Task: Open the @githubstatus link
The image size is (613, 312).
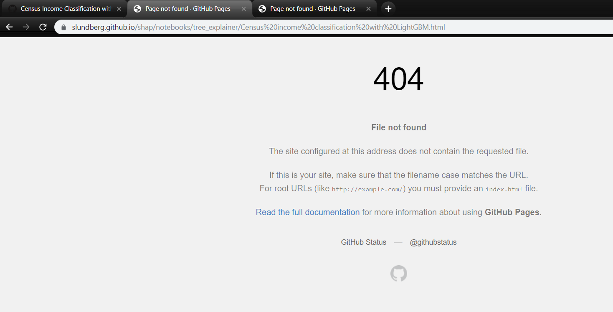Action: tap(433, 242)
